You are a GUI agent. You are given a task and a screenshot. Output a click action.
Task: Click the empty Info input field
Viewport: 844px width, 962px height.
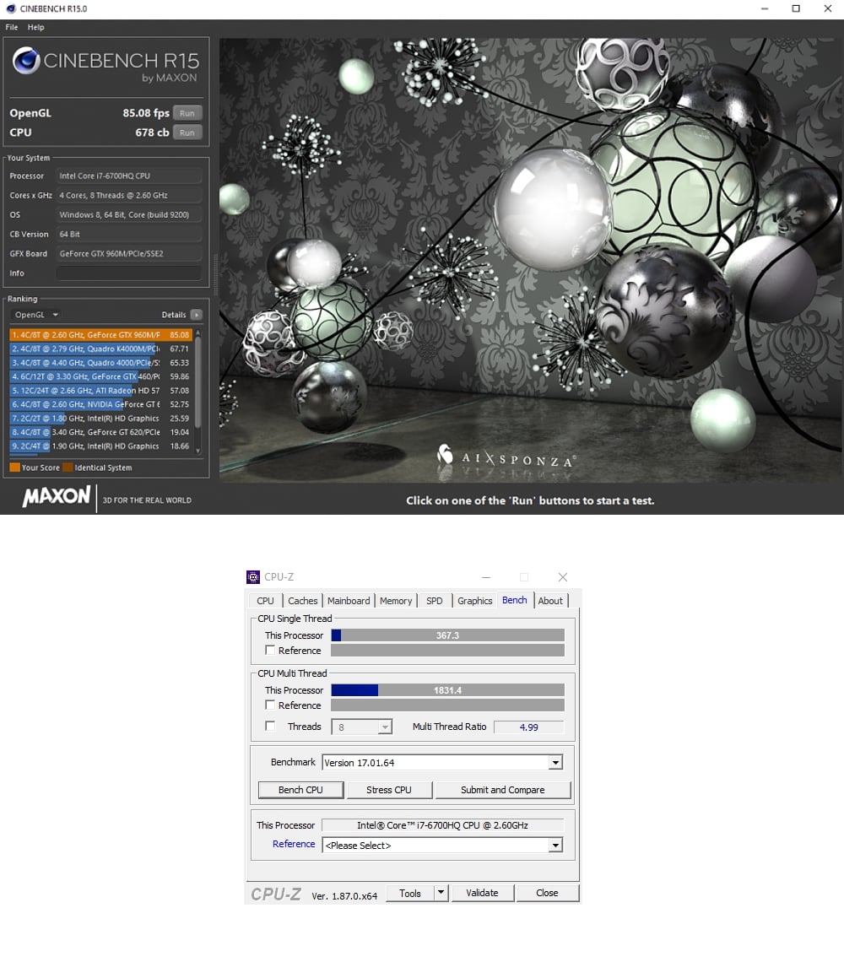tap(129, 273)
